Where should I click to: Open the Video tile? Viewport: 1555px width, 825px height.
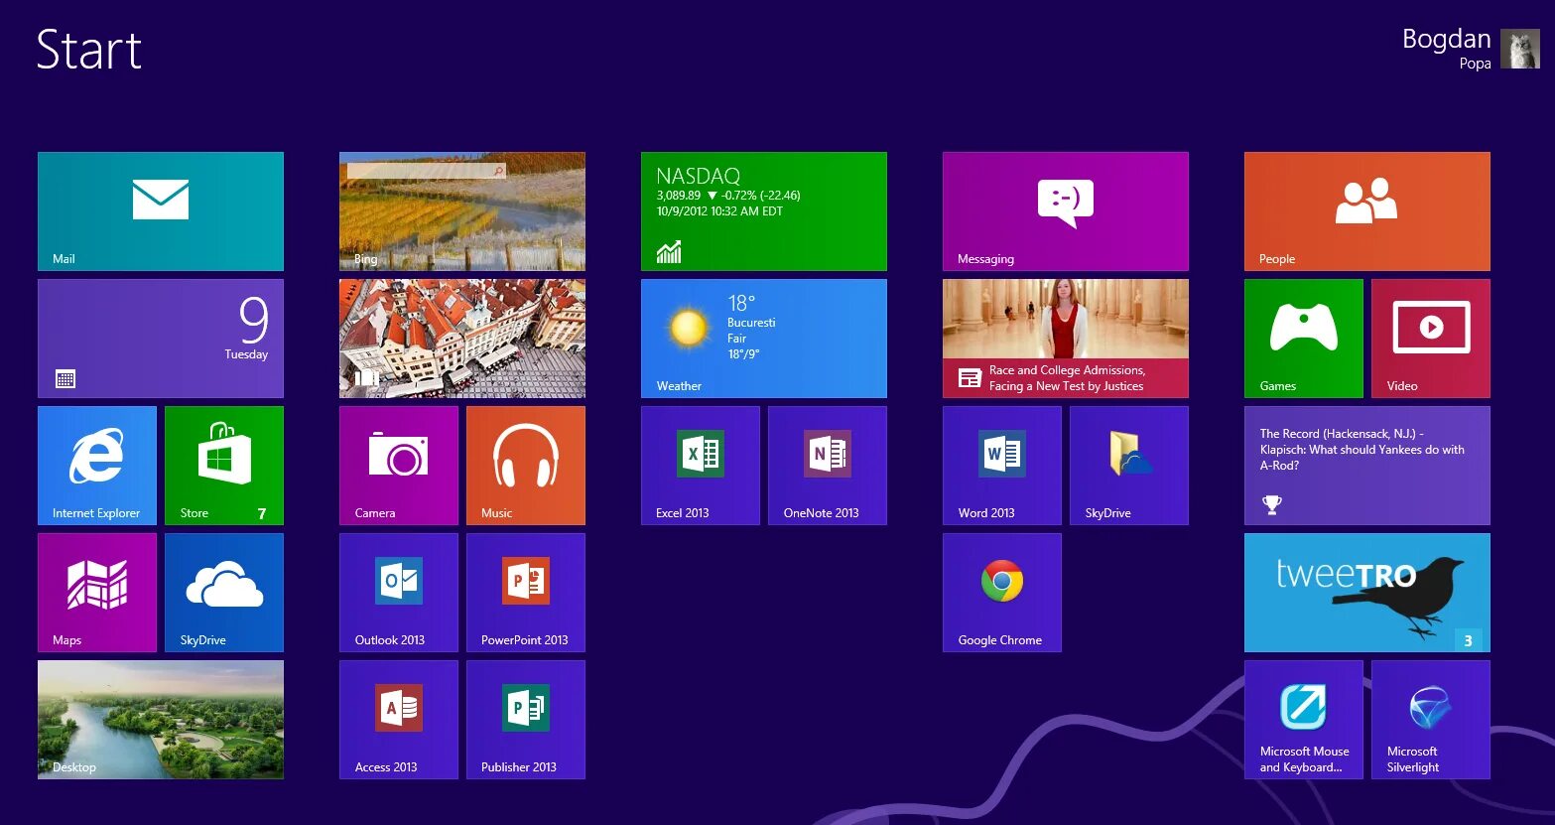pos(1431,339)
